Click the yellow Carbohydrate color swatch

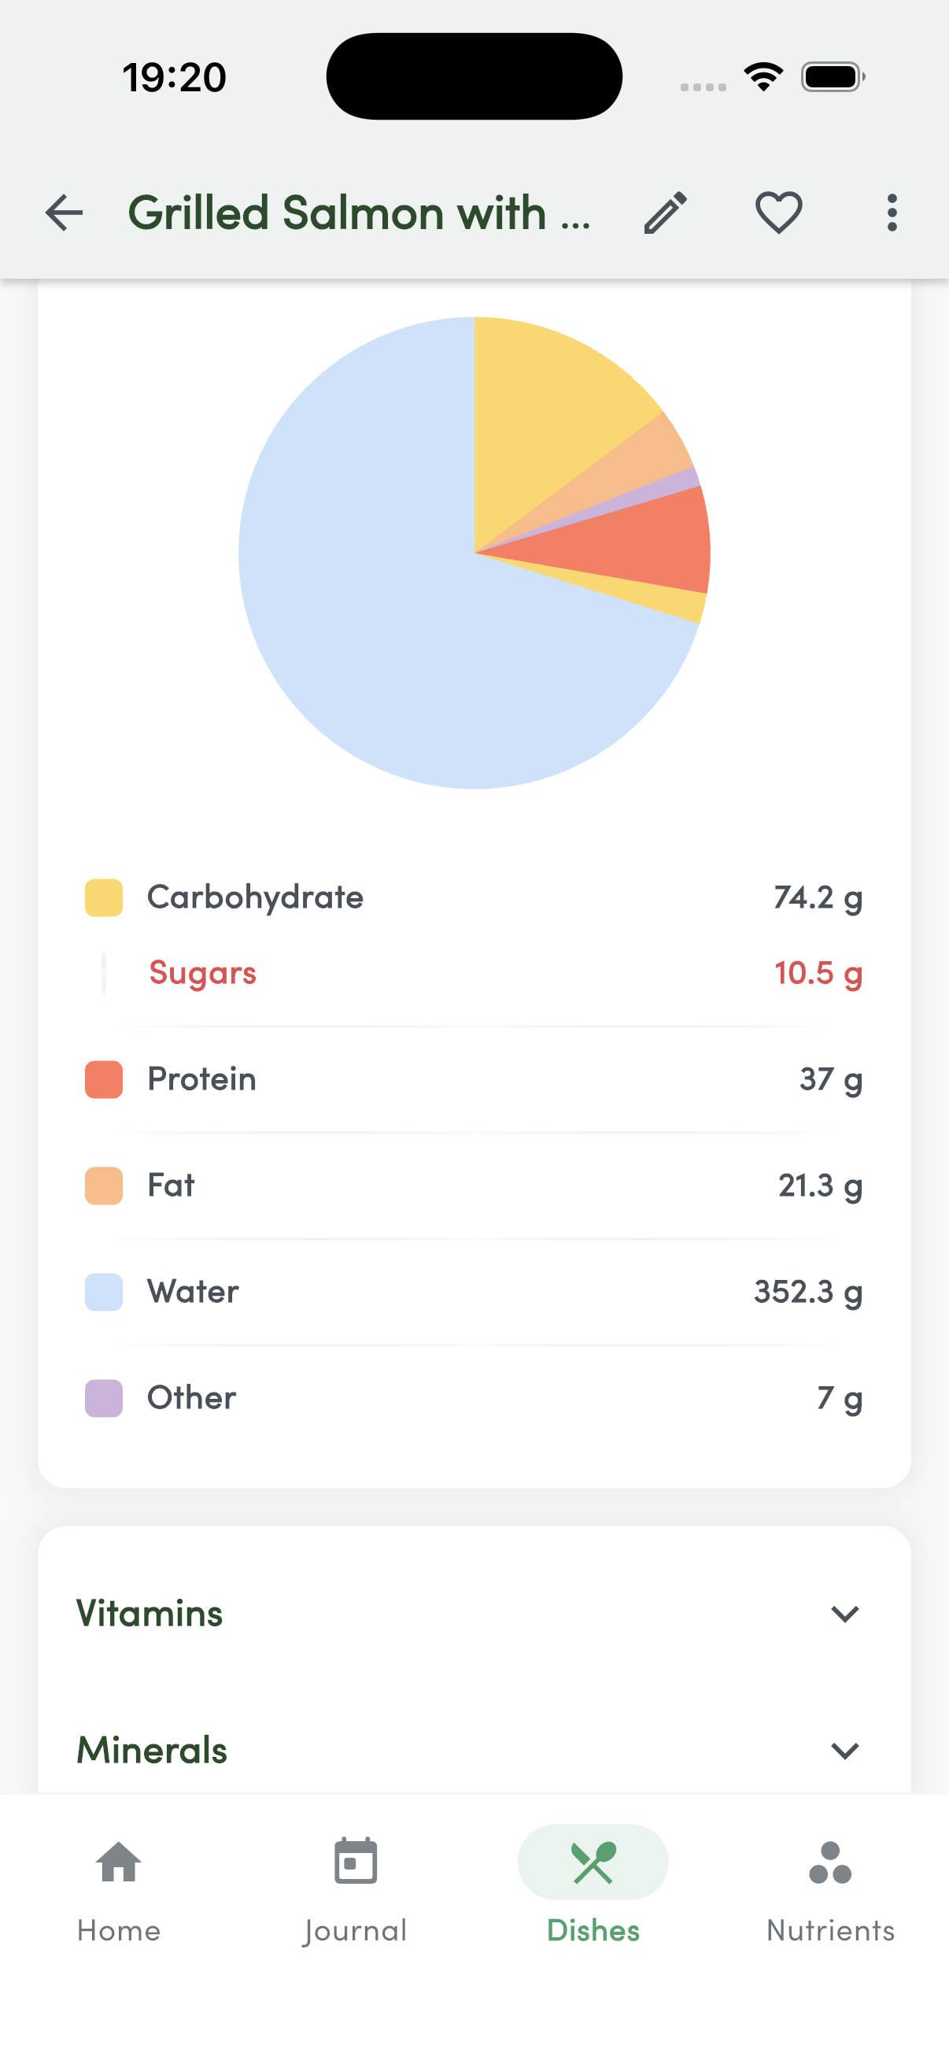104,897
